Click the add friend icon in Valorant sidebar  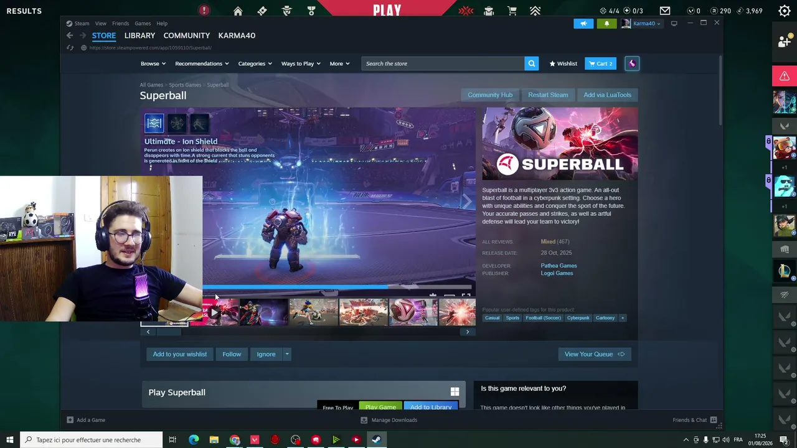[785, 41]
